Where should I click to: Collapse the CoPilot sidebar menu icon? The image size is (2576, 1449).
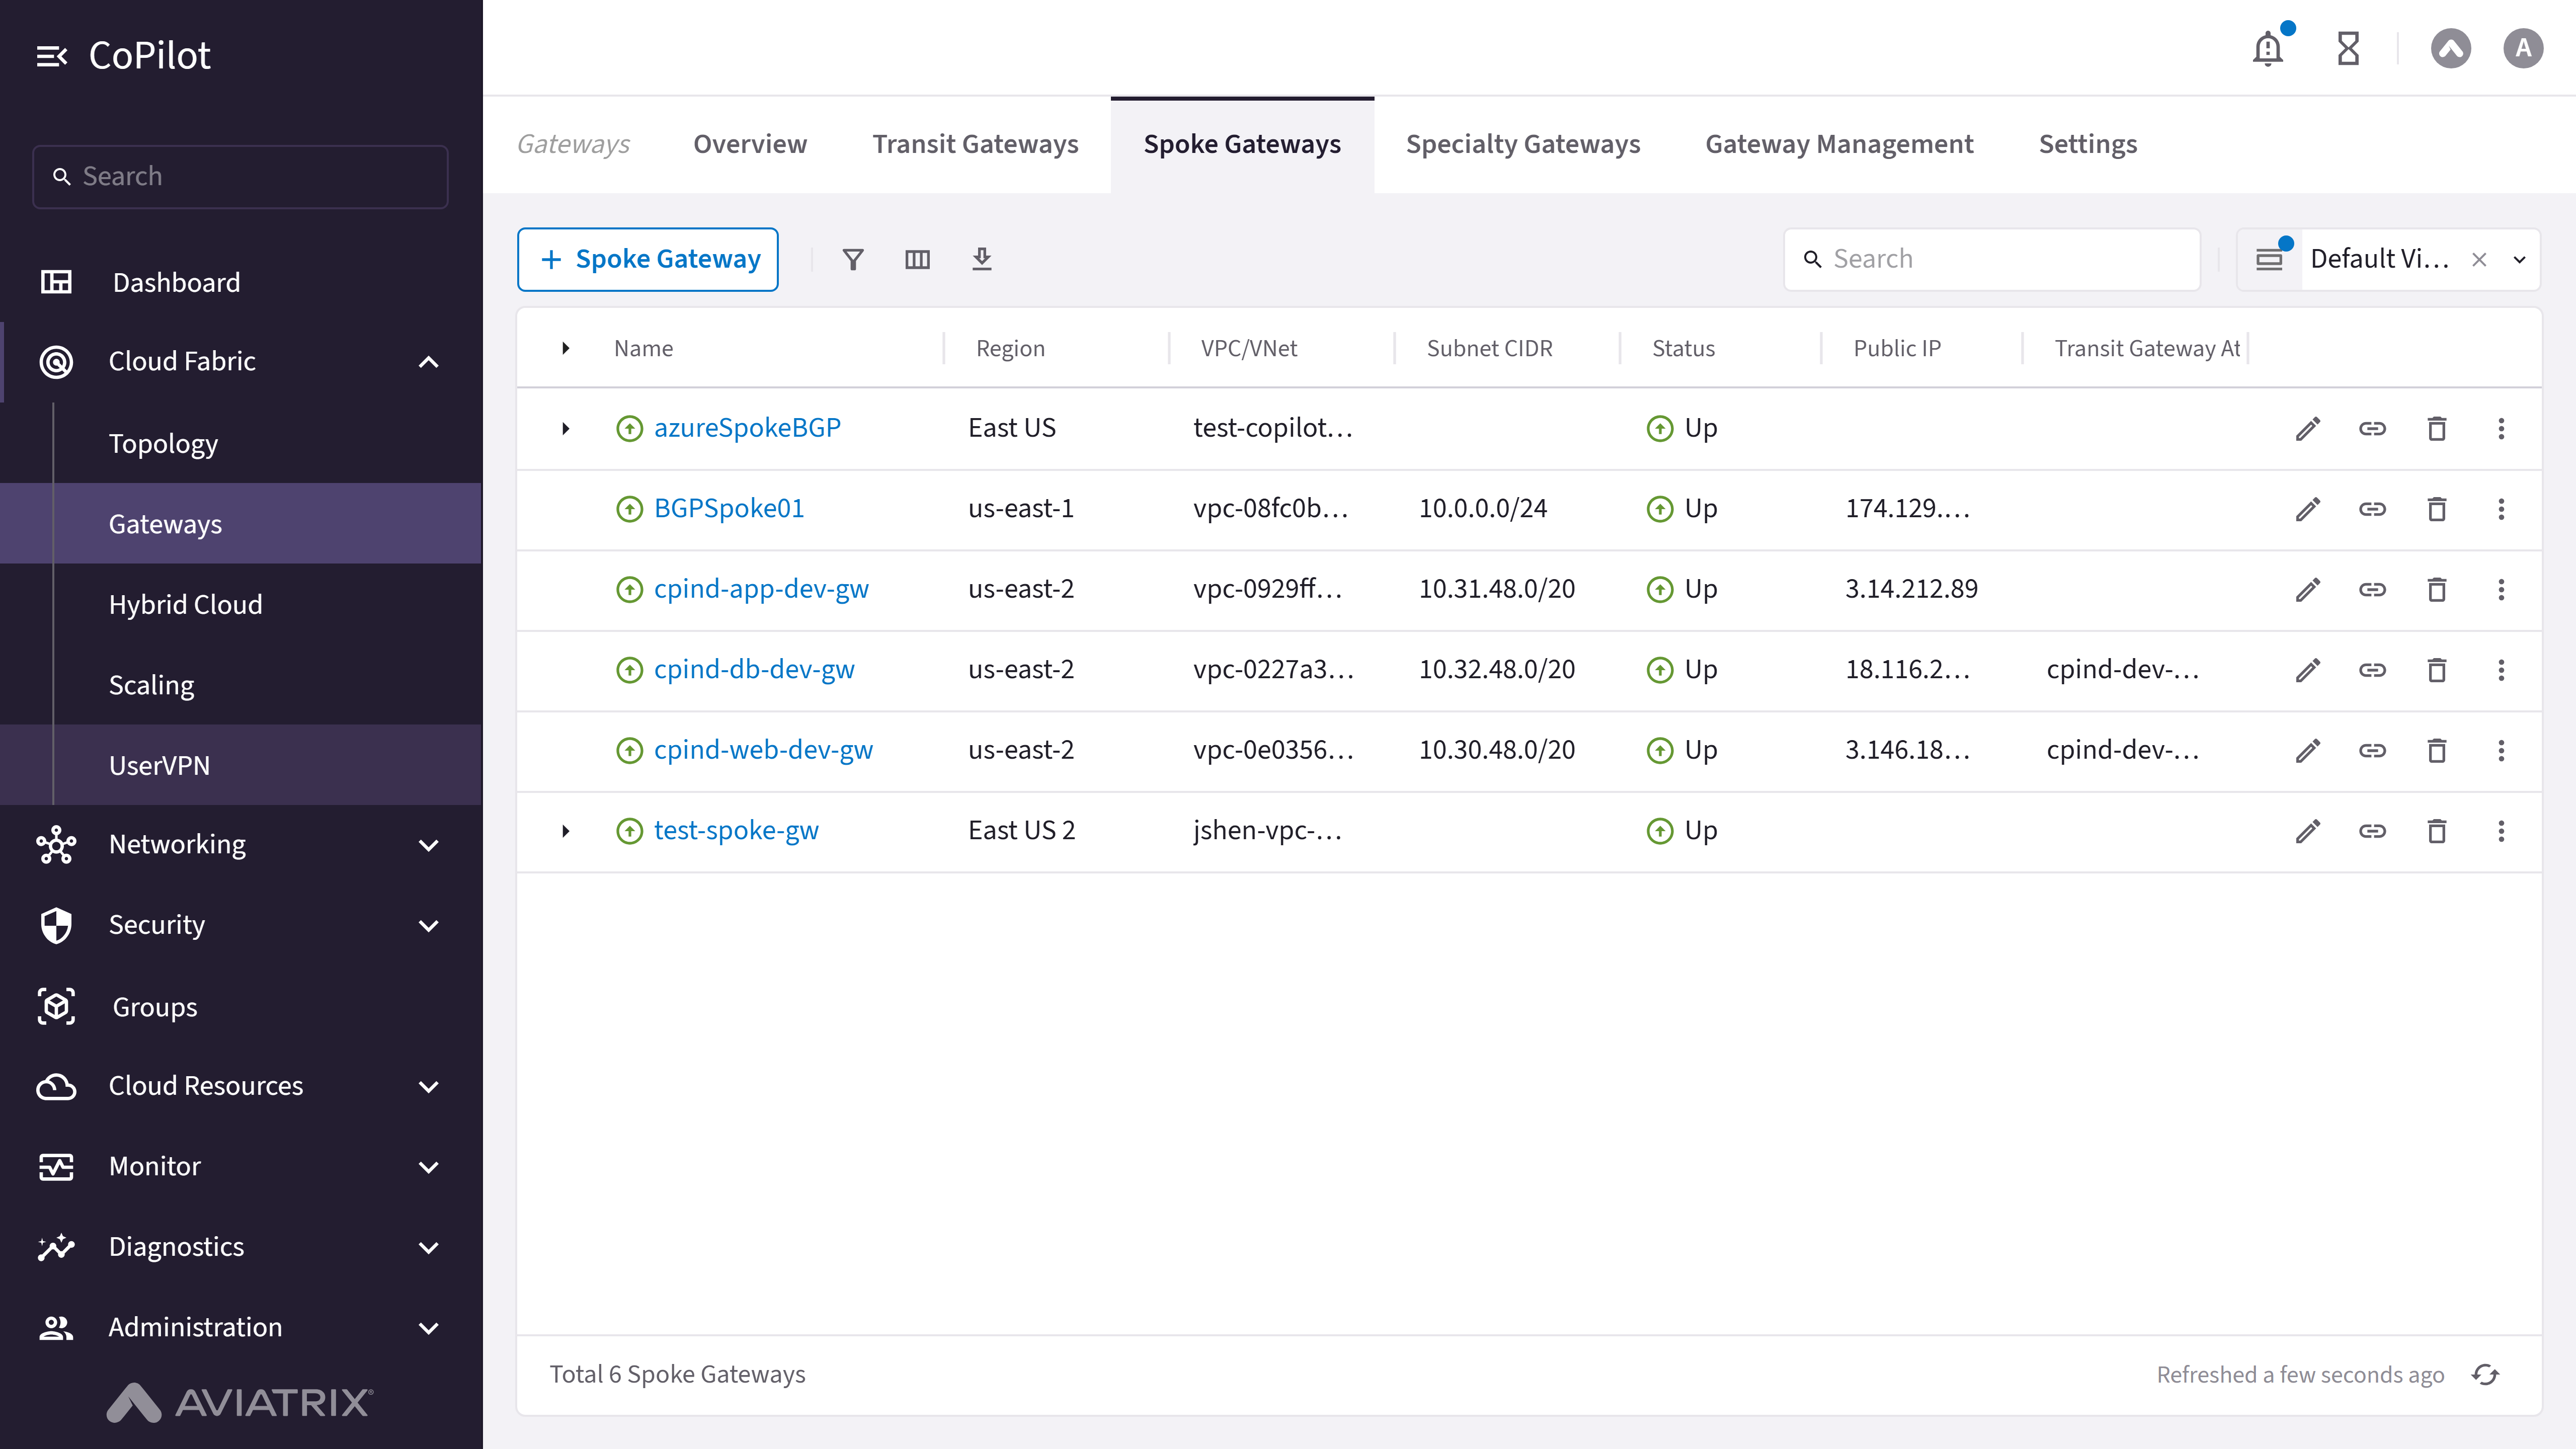coord(52,56)
